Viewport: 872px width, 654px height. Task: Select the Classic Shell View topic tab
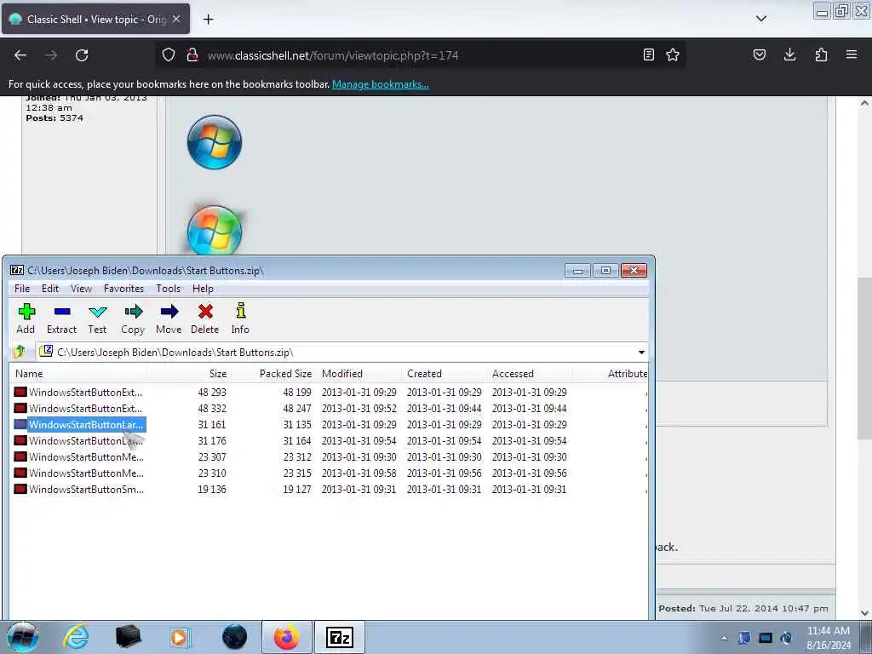pos(95,19)
